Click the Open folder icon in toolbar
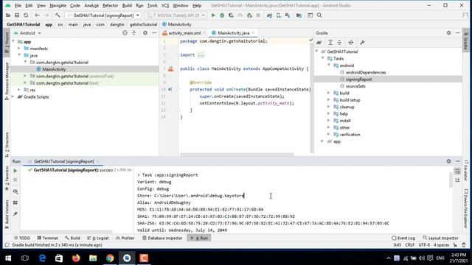Screen dimensions: 472x265 [x=8, y=15]
